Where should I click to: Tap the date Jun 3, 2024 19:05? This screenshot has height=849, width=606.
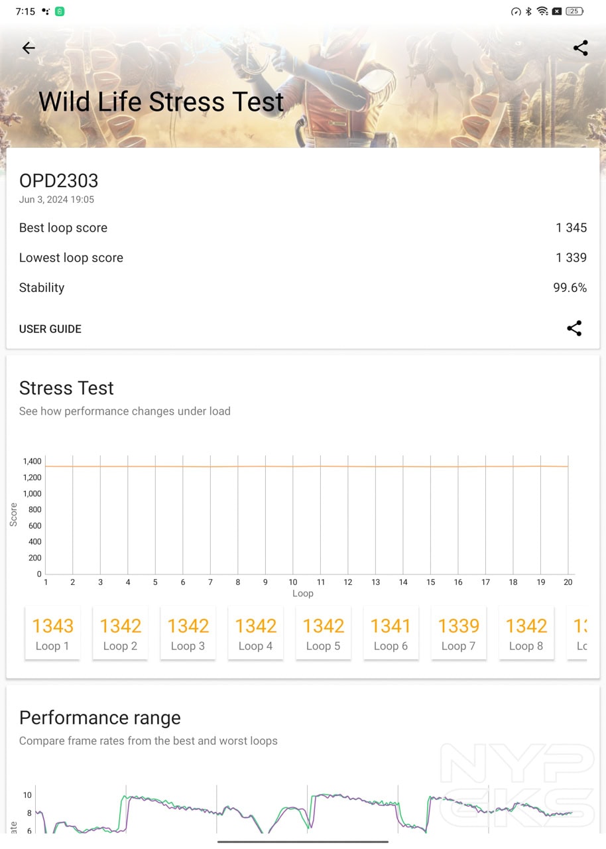[56, 199]
